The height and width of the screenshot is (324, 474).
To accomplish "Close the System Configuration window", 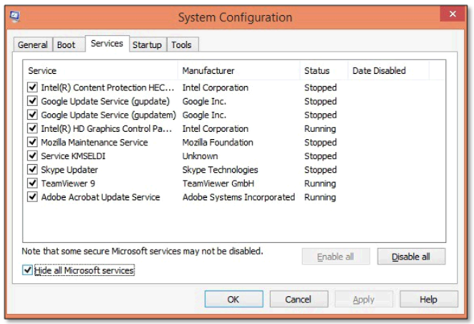I will tap(452, 15).
